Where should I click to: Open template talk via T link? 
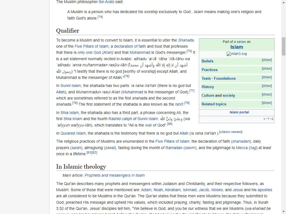(268, 119)
